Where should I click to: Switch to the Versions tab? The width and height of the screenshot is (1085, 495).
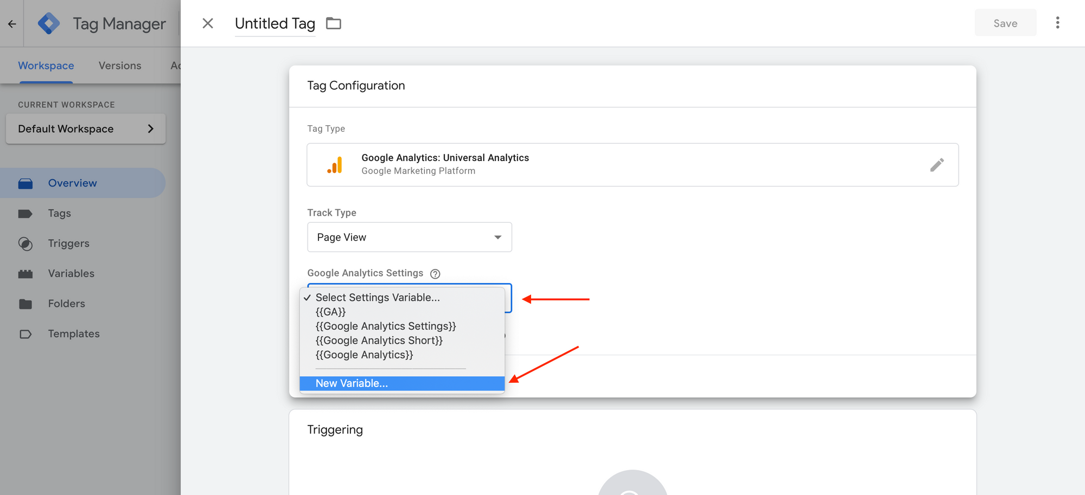(120, 66)
